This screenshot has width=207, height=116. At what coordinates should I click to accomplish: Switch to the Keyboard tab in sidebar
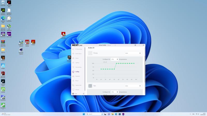[78, 76]
